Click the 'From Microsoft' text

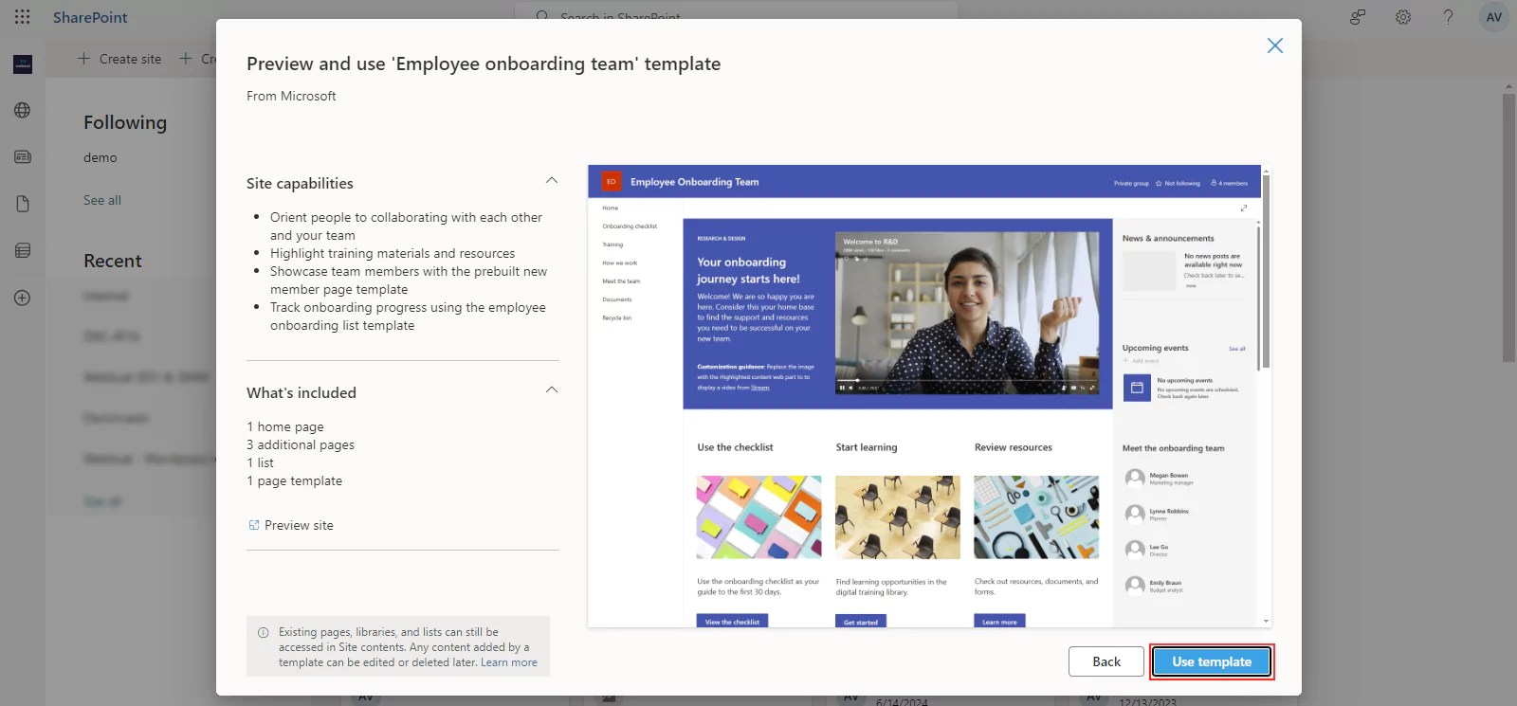[291, 96]
